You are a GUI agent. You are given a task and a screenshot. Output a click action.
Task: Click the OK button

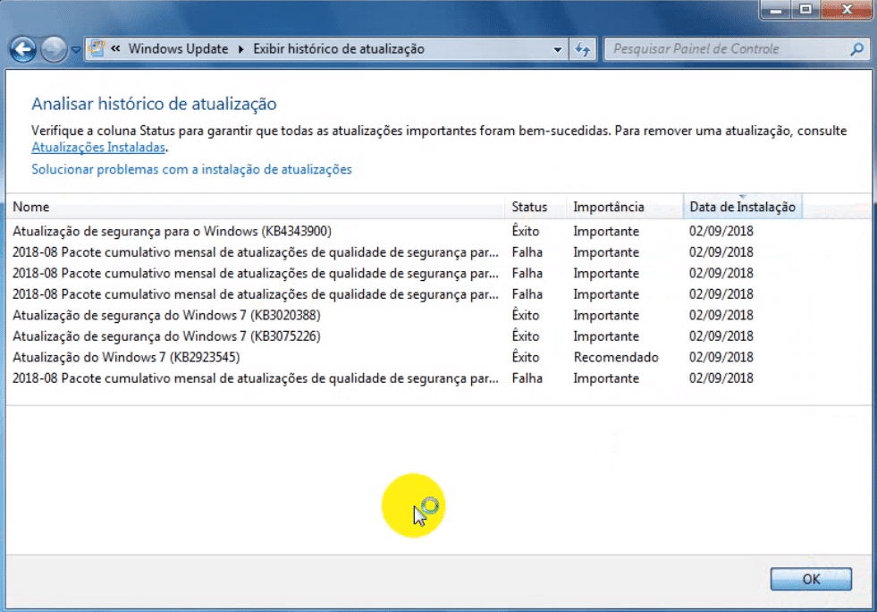pos(811,579)
